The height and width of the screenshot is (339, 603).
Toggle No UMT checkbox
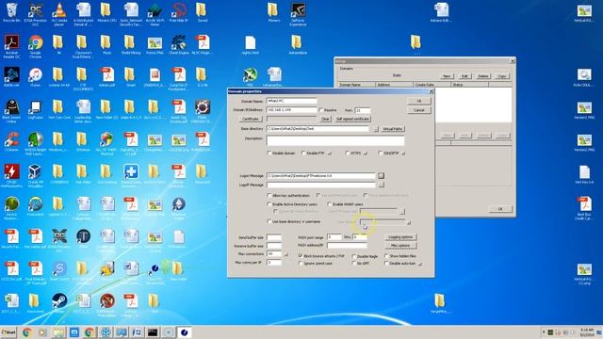pyautogui.click(x=354, y=264)
